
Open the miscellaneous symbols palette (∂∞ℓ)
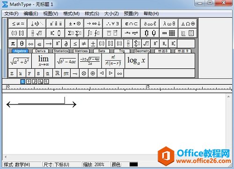[150, 23]
